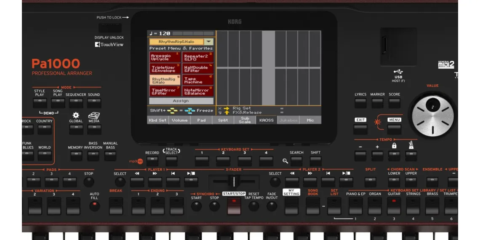The image size is (480, 240).
Task: Select the Tape Machine preset
Action: point(198,80)
